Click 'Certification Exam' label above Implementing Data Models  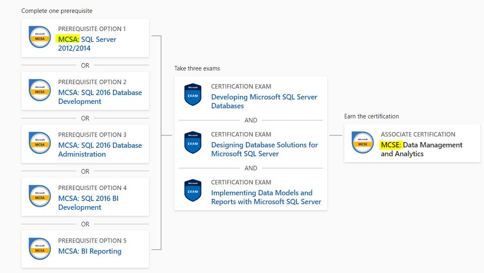point(241,182)
